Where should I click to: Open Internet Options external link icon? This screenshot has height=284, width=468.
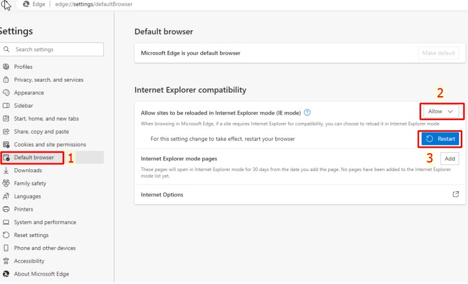456,195
